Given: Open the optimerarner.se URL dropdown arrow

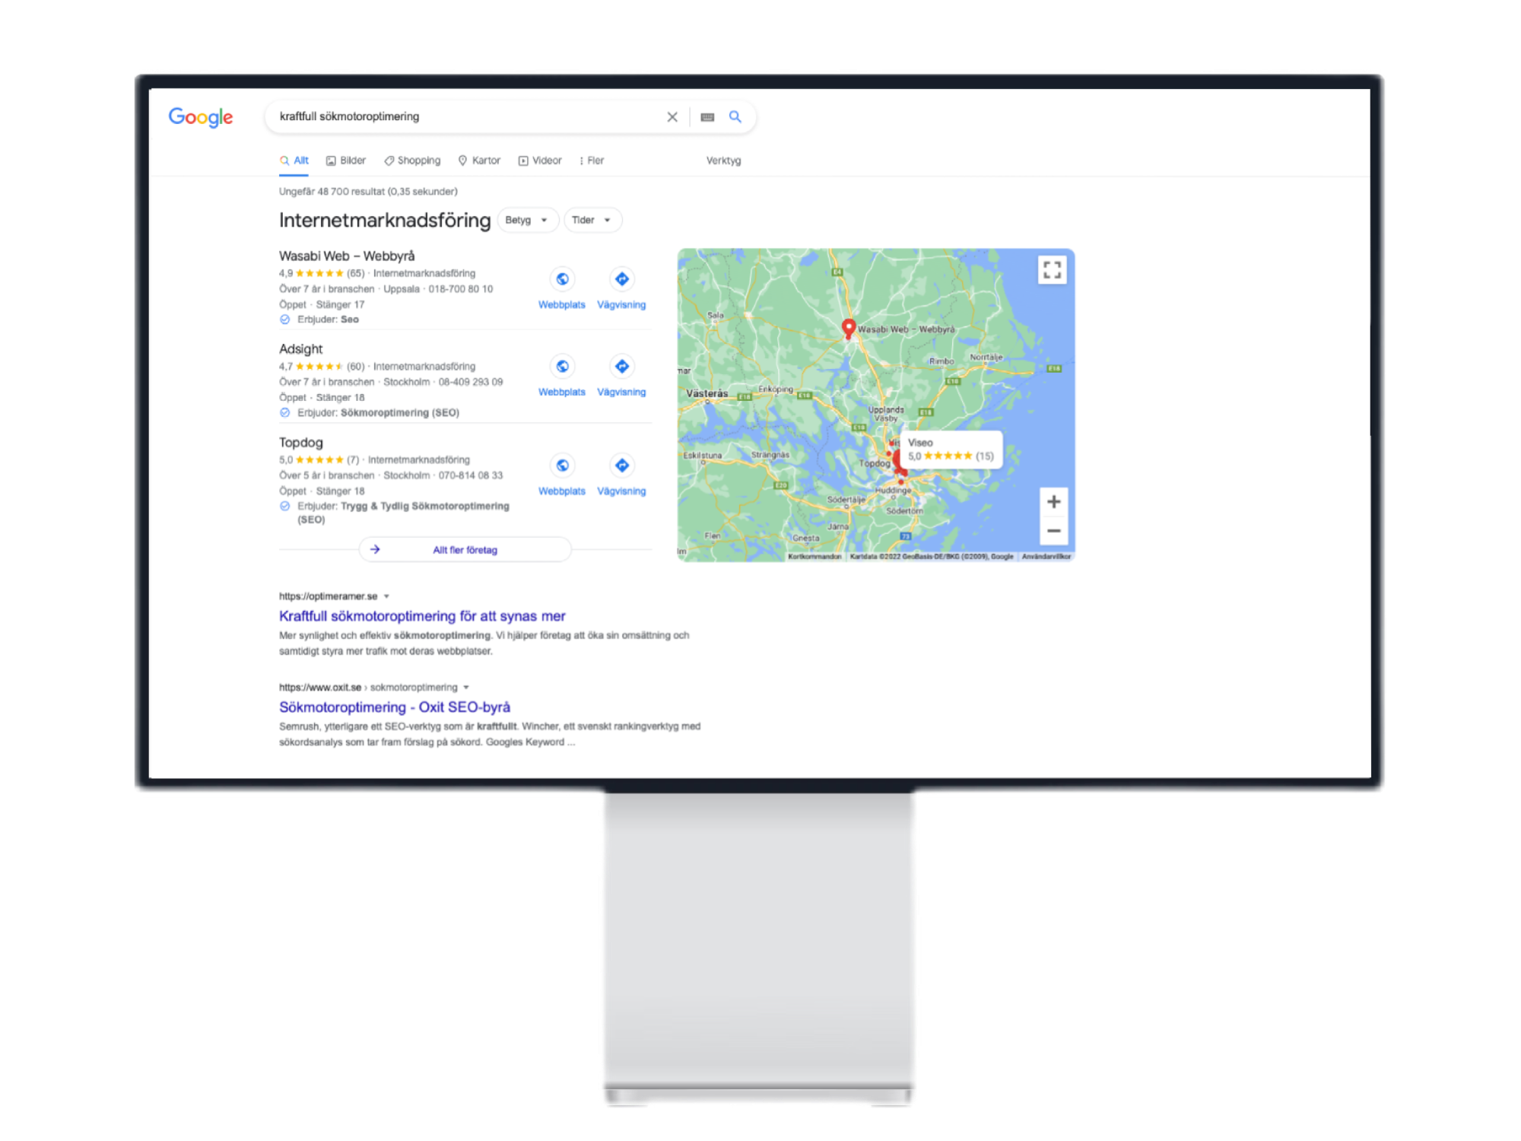Looking at the screenshot, I should pos(386,596).
